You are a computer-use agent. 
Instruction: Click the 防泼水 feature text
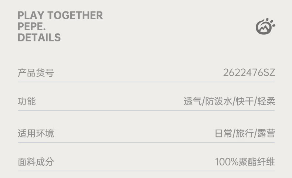click(x=218, y=102)
